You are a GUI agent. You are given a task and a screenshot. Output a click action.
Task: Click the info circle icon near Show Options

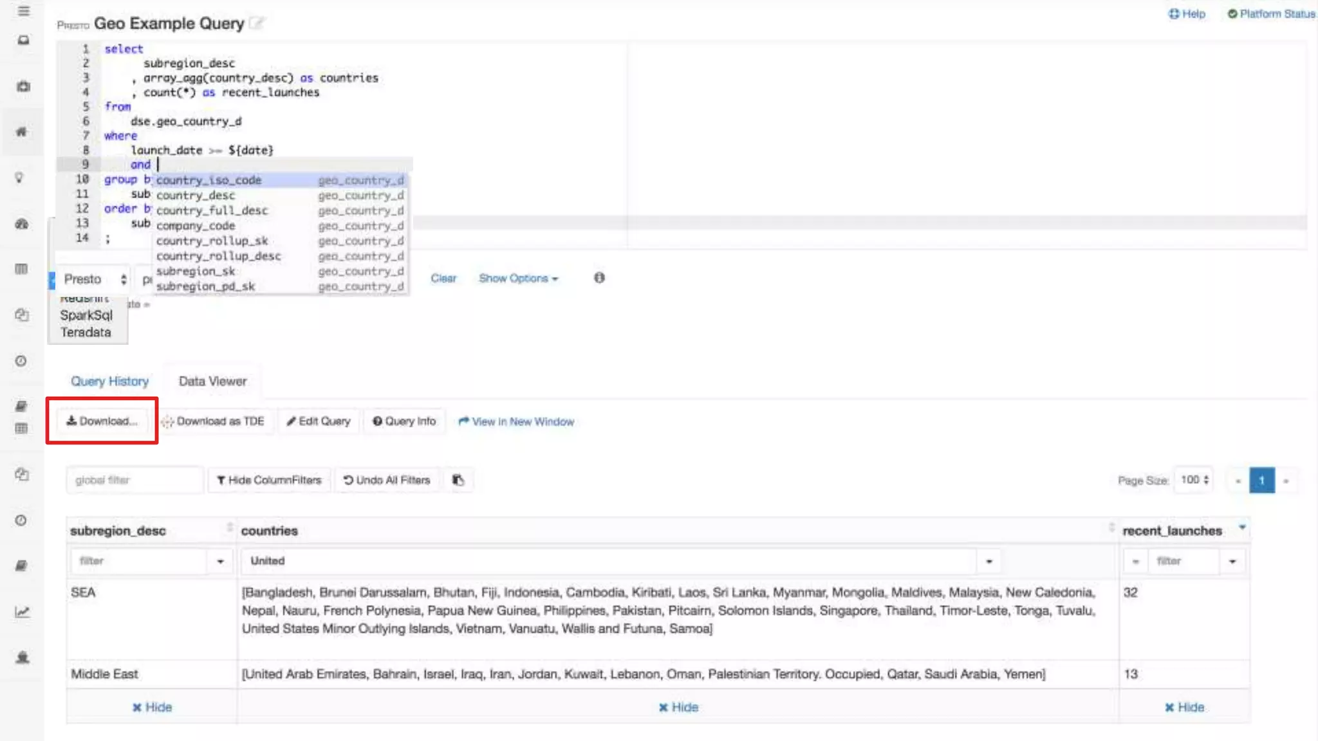[x=599, y=278]
